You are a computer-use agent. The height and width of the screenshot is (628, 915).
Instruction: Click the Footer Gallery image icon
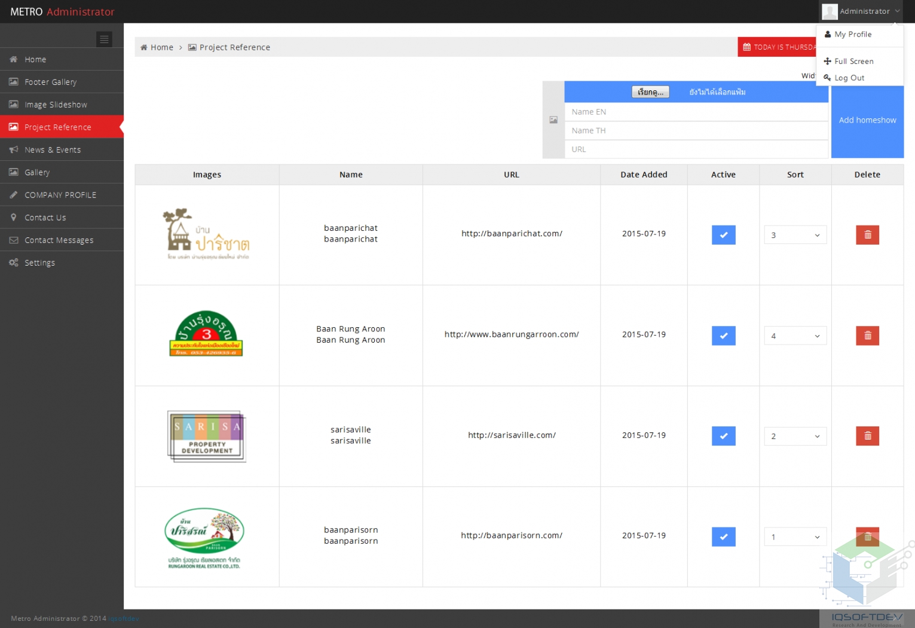pos(13,82)
